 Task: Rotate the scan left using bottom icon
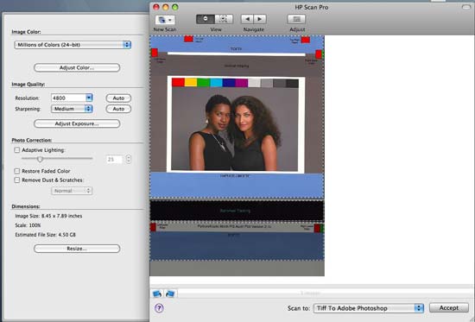coord(157,294)
